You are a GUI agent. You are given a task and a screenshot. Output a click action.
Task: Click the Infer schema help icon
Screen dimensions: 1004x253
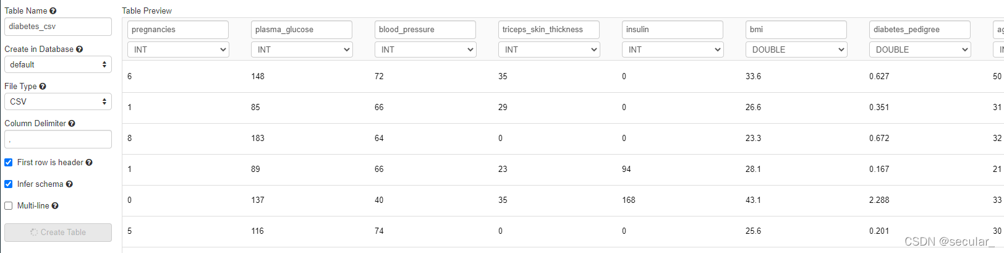click(69, 184)
